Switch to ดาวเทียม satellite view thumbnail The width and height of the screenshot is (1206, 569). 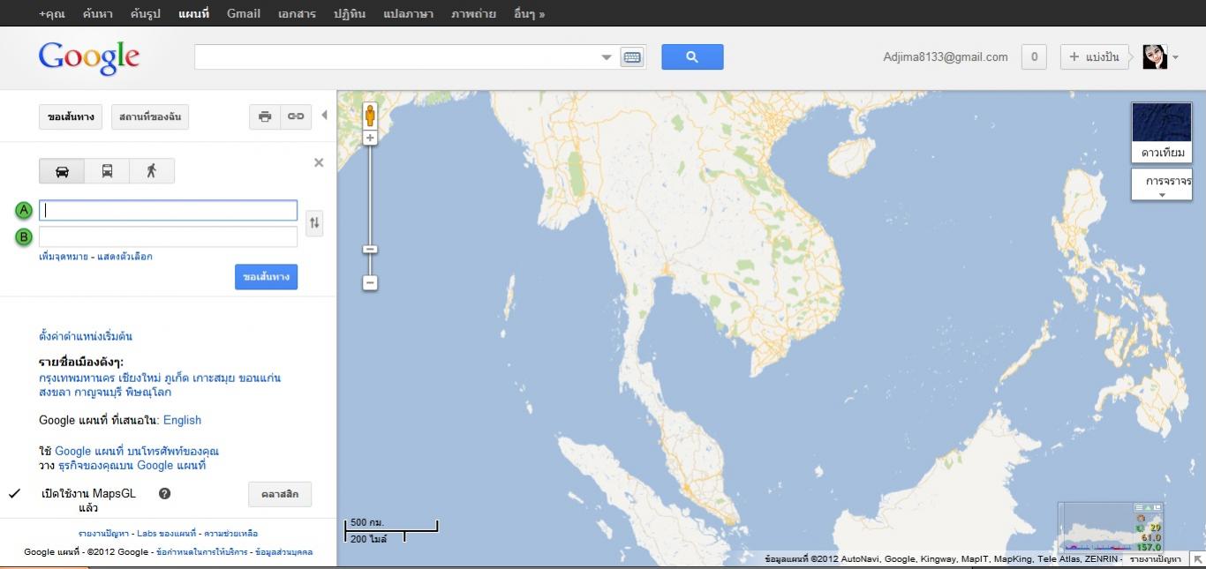1162,133
